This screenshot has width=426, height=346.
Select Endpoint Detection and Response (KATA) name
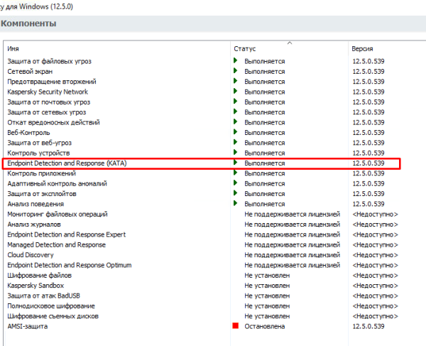click(x=67, y=163)
